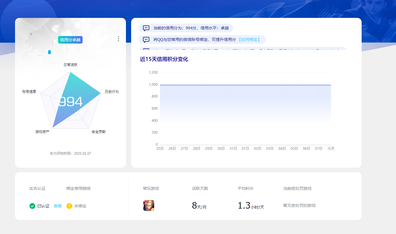Click the 04日 date on the chart axis
The width and height of the screenshot is (396, 234).
point(282,148)
